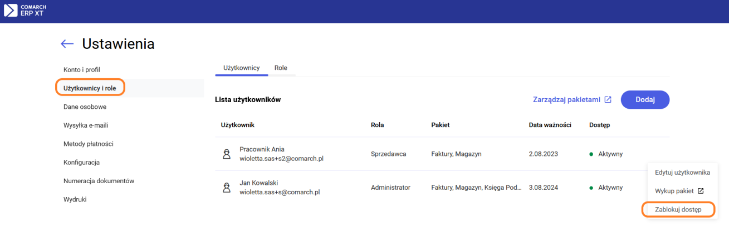729x227 pixels.
Task: Go back using the arrow beside Ustawienia
Action: [67, 44]
